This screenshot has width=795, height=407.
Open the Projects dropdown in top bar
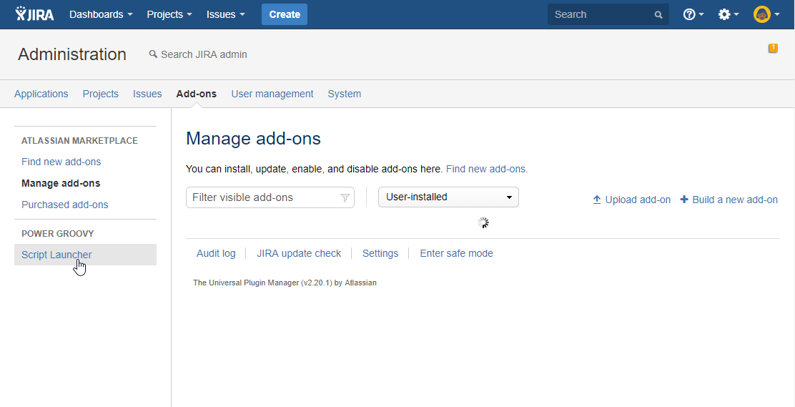(x=169, y=15)
